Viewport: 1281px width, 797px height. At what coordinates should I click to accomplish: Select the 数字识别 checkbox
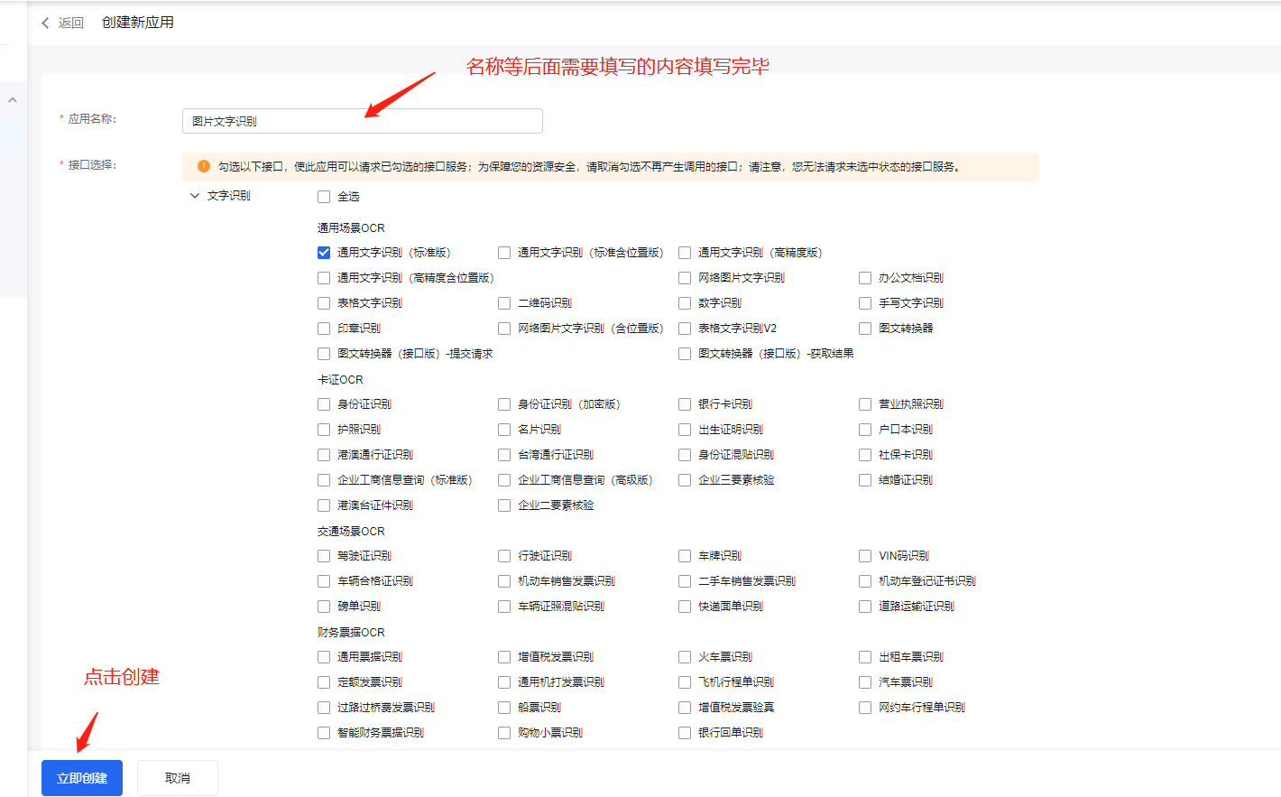[x=685, y=303]
